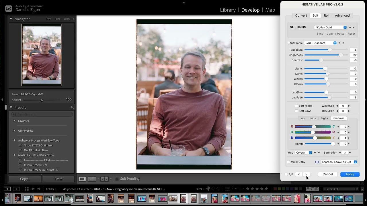
Task: Open the Filters Off dropdown
Action: click(341, 189)
